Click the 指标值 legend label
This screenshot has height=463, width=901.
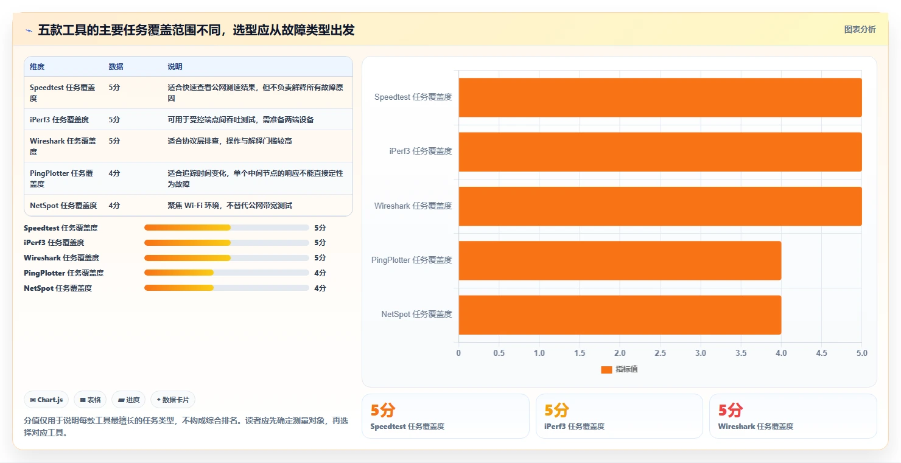(x=626, y=369)
